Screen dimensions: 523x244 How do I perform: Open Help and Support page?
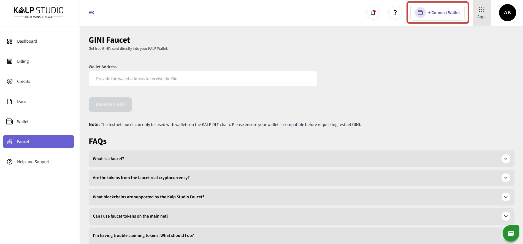[x=33, y=162]
